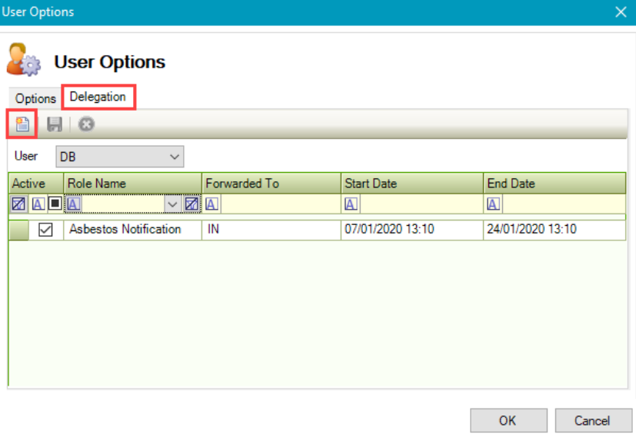Viewport: 636px width, 437px height.
Task: Expand the Role Name filter dropdown
Action: coord(172,204)
